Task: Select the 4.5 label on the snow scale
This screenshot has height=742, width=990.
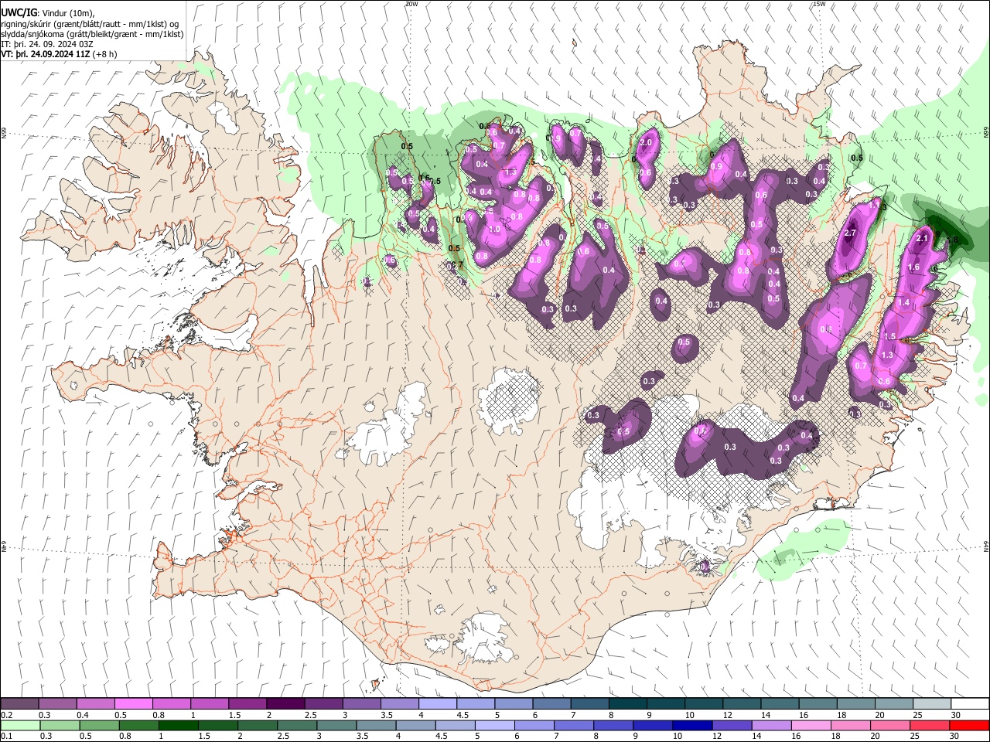Action: (463, 715)
